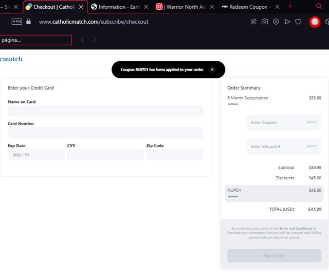
Task: Open the extensions cube icon
Action: (327, 22)
